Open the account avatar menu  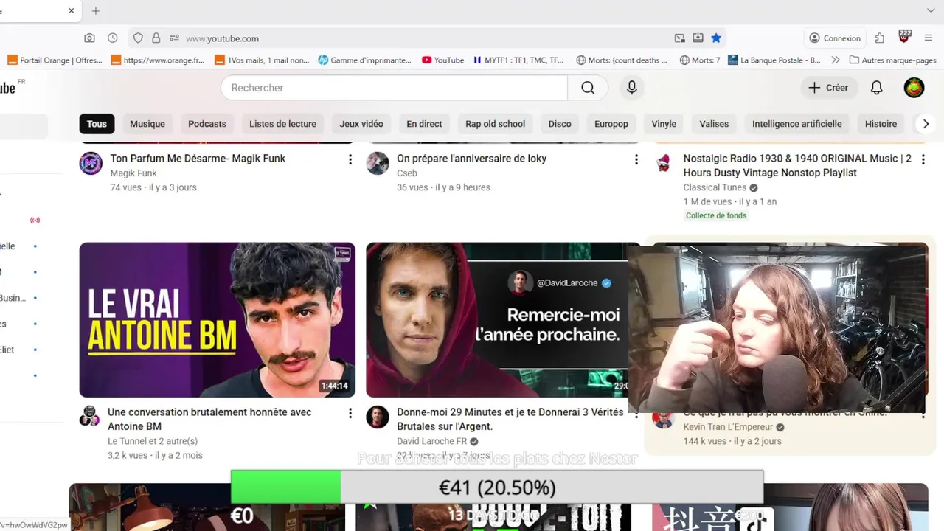click(x=914, y=88)
